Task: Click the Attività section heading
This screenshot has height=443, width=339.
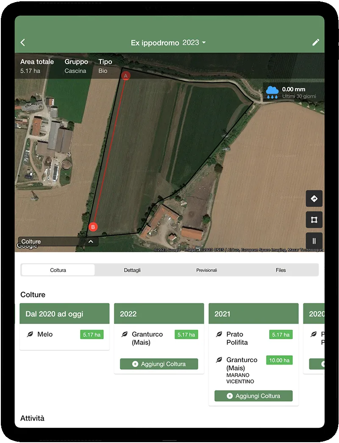Action: pos(32,418)
